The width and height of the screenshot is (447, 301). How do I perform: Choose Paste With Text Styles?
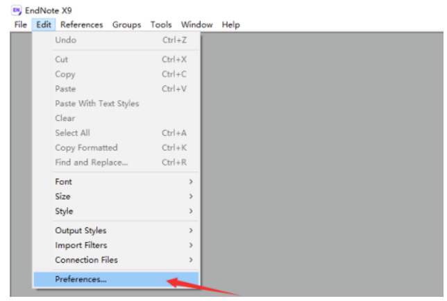point(117,104)
